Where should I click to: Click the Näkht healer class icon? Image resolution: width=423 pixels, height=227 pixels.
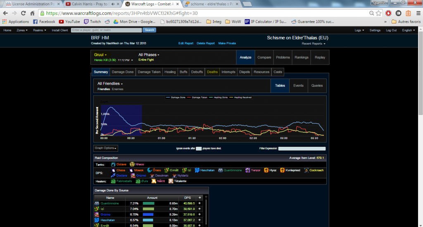click(x=154, y=181)
